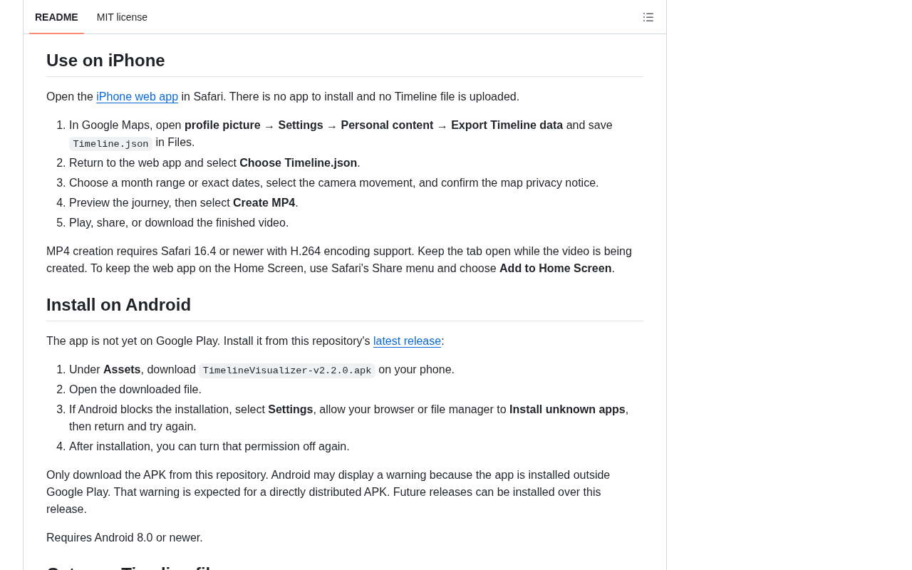Screen dimensions: 912x570
Task: Click the 'Choose a month range' step
Action: 334,182
